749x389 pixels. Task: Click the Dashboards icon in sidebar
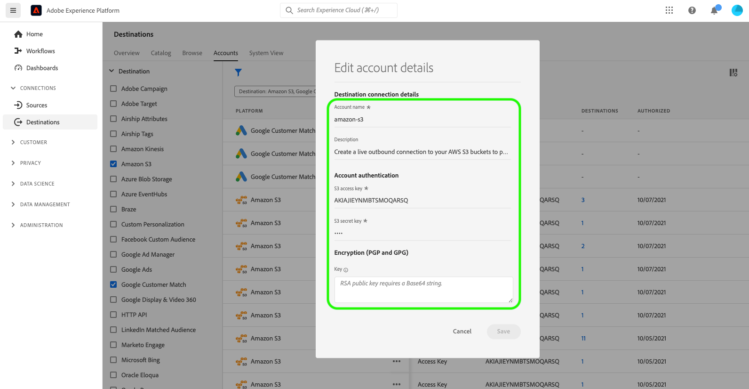coord(18,68)
